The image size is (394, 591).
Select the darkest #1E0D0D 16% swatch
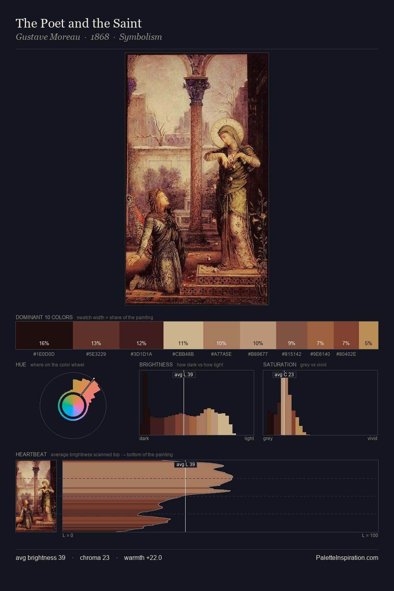coord(44,335)
